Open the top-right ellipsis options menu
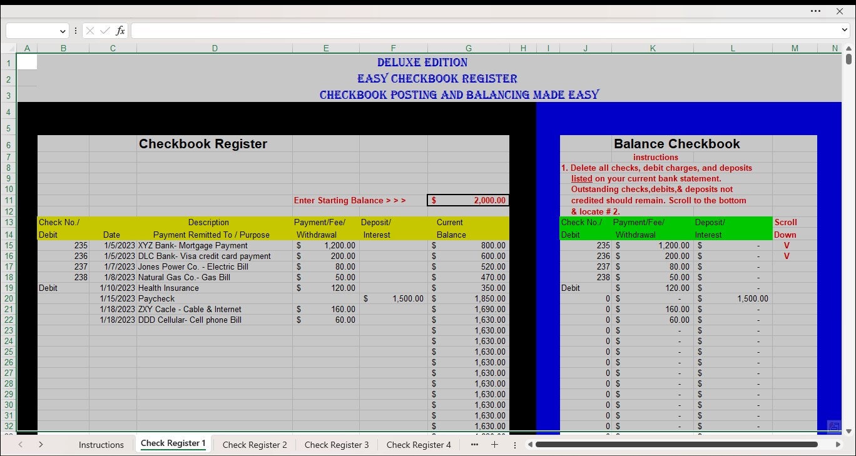This screenshot has height=456, width=856. (816, 11)
